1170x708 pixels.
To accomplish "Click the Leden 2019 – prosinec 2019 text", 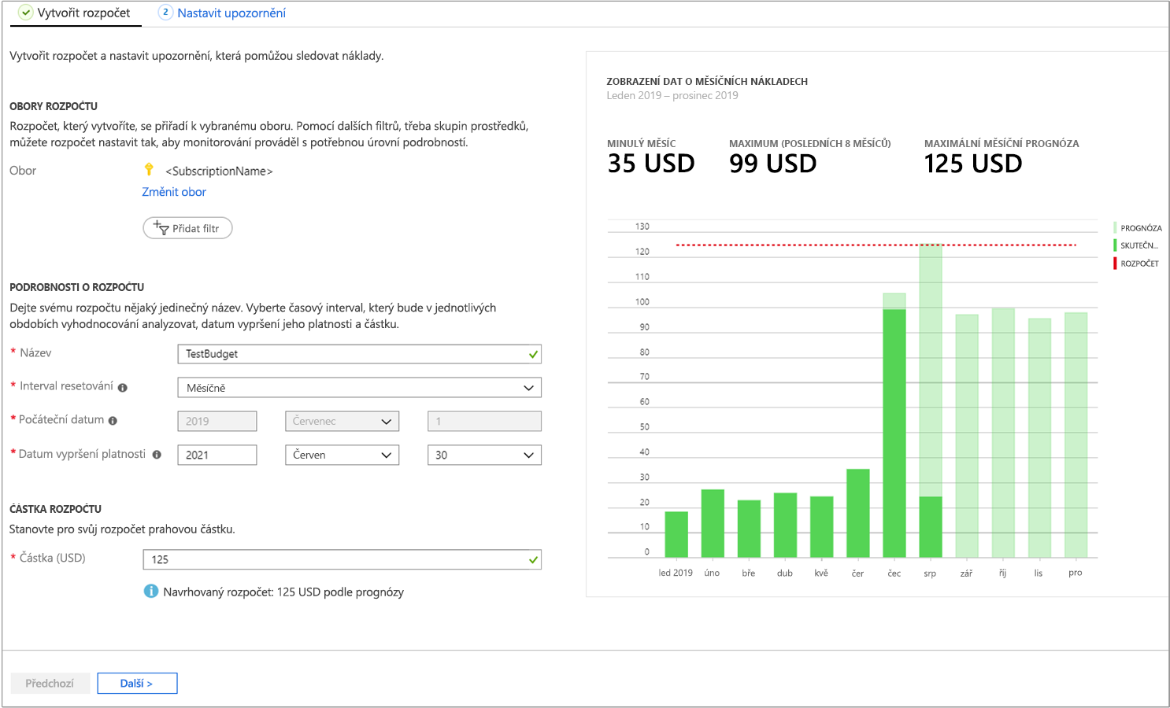I will tap(672, 95).
